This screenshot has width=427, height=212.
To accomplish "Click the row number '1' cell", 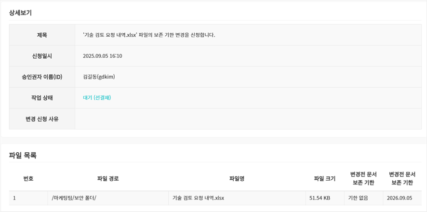I will click(14, 198).
